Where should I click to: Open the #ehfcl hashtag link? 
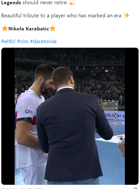[8, 41]
